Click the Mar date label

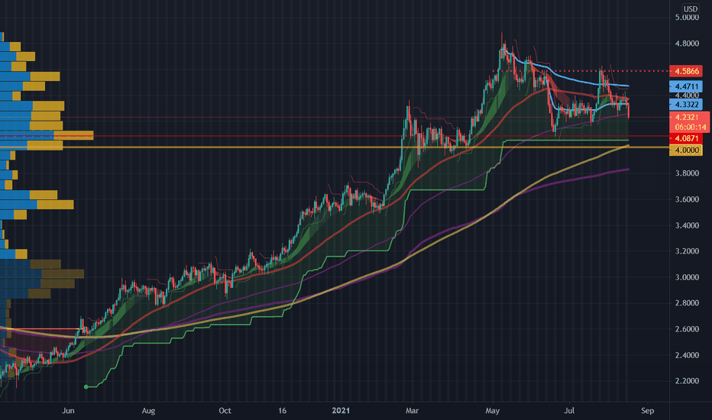(x=412, y=411)
